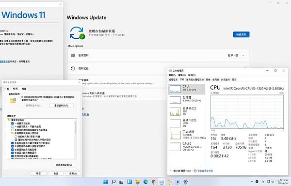Switch to the winver dialog taskbar icon
The height and width of the screenshot is (186, 291).
178,182
